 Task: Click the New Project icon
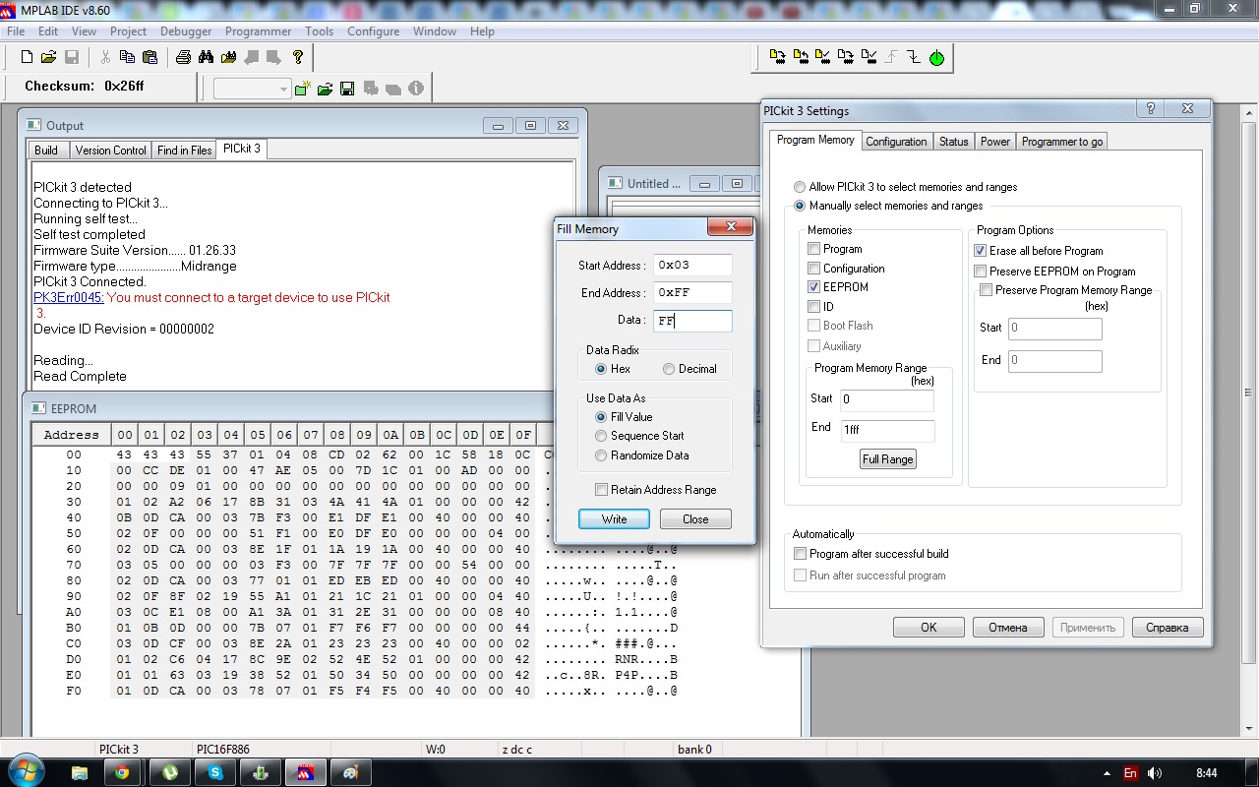click(x=303, y=89)
